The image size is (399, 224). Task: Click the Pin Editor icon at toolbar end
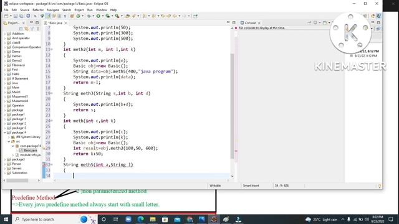[195, 16]
